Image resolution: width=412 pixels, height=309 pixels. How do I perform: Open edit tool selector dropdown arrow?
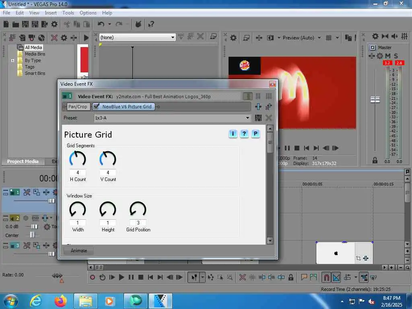coord(203,277)
